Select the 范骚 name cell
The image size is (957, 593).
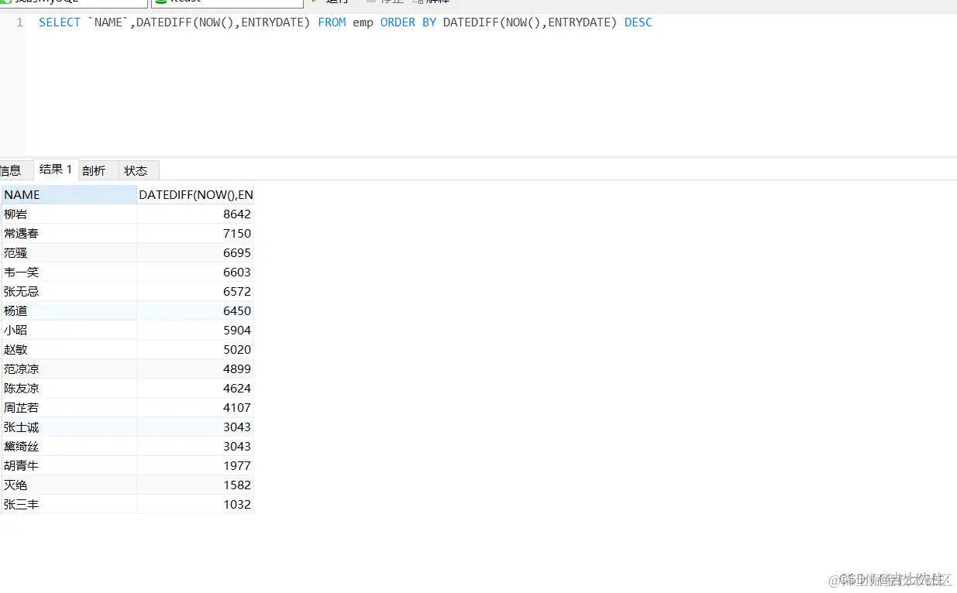pos(69,253)
